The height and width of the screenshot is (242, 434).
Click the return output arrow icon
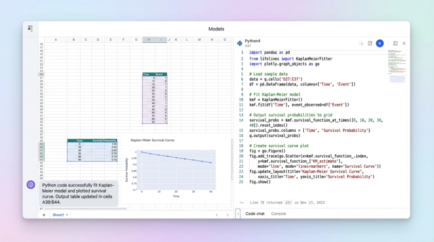[x=242, y=202]
